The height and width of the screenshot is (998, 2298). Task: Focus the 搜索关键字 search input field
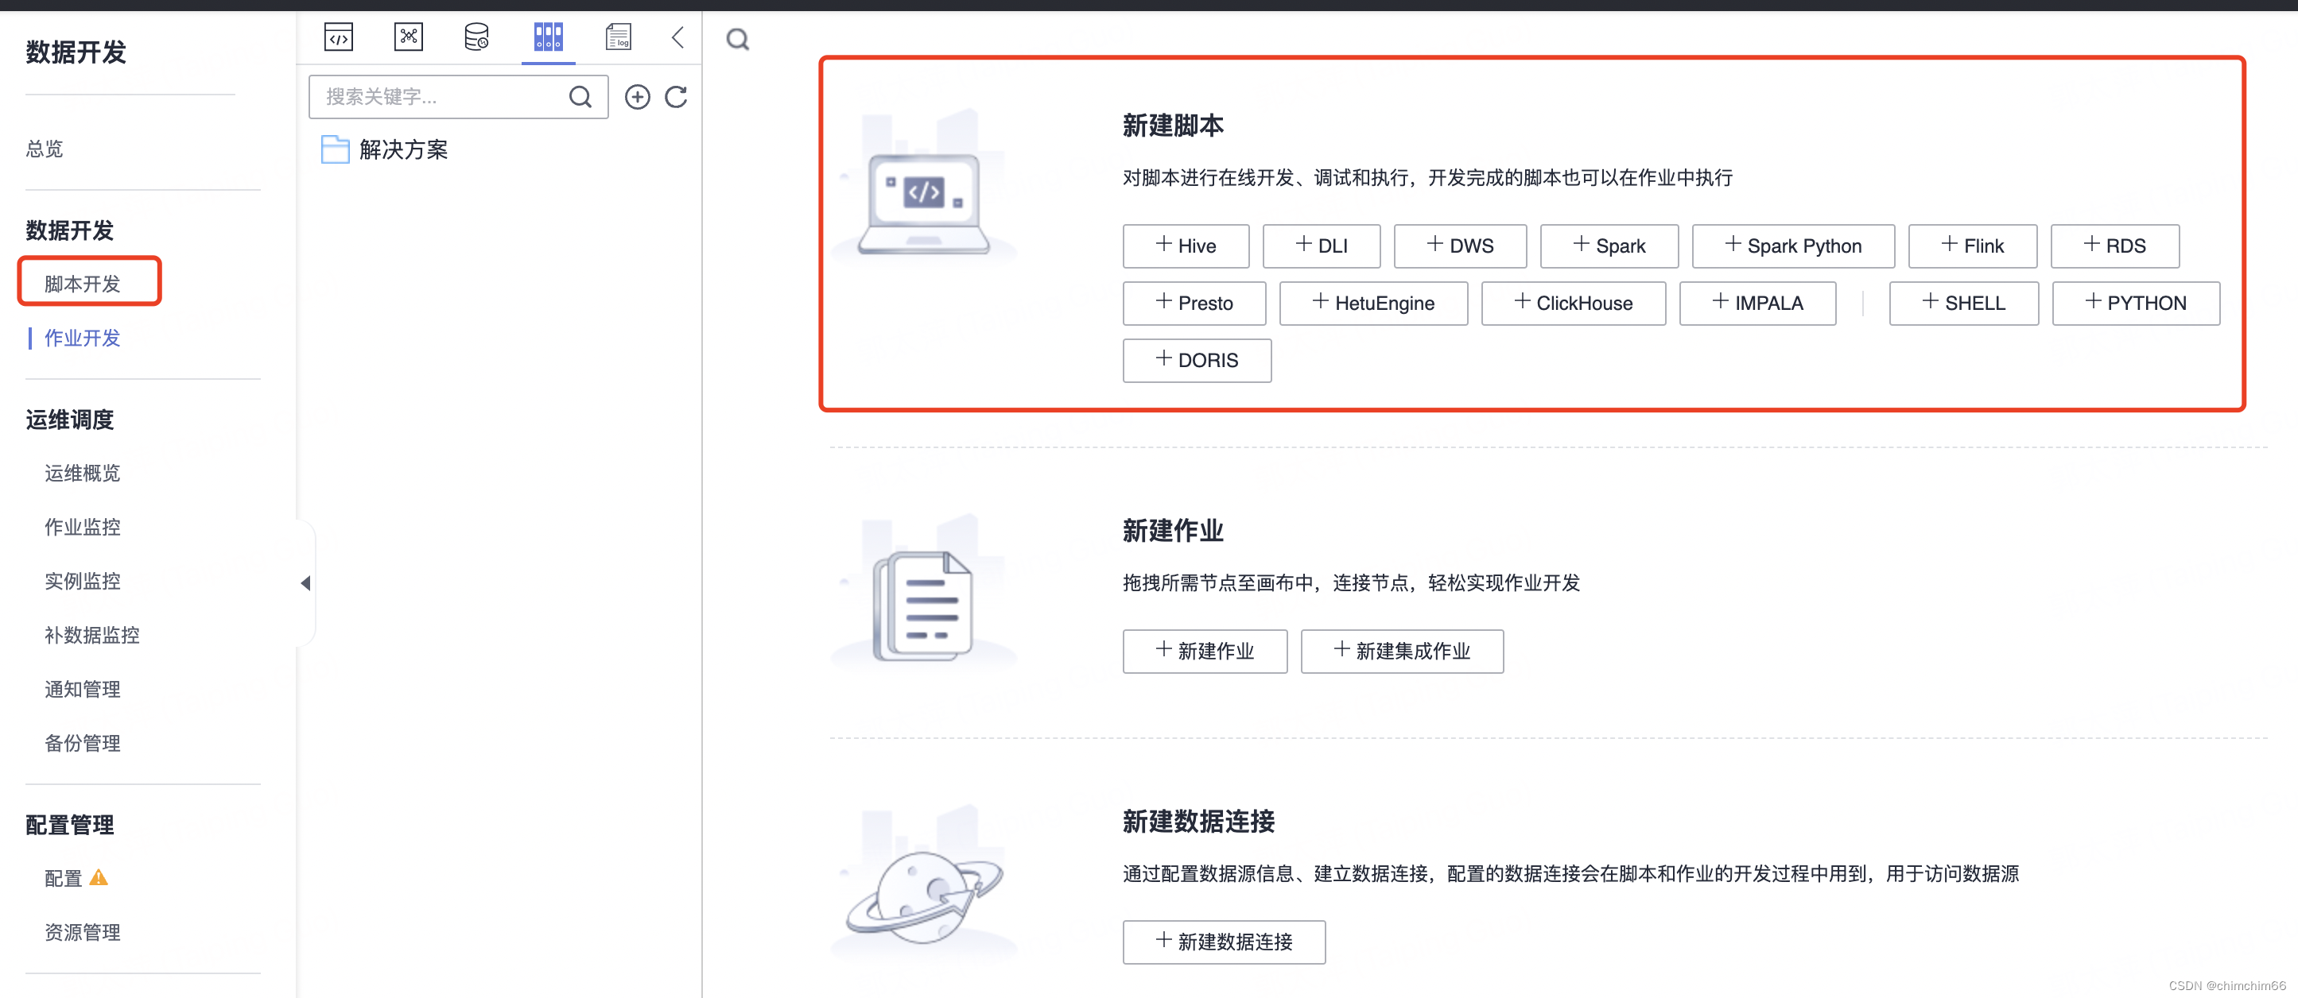pyautogui.click(x=437, y=97)
